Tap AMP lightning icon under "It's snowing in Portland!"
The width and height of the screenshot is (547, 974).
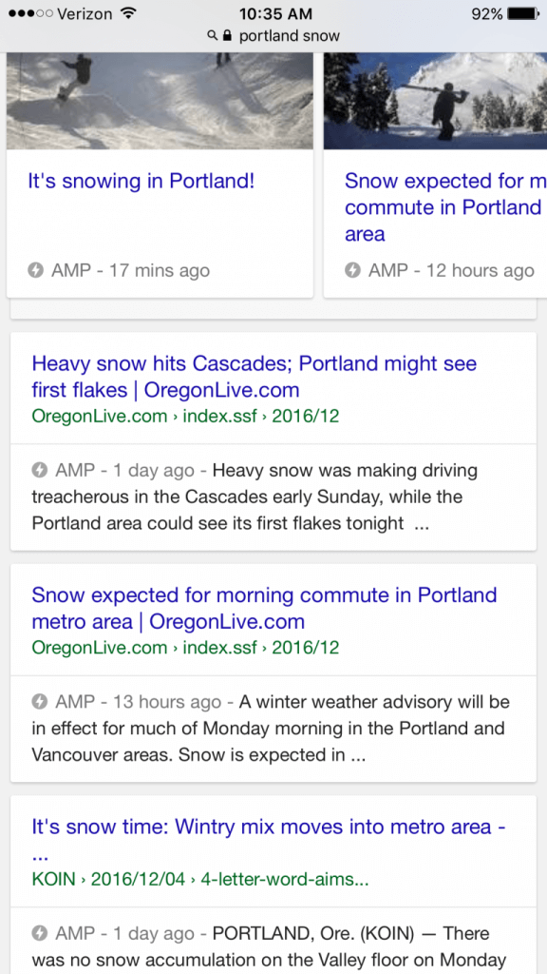point(36,270)
